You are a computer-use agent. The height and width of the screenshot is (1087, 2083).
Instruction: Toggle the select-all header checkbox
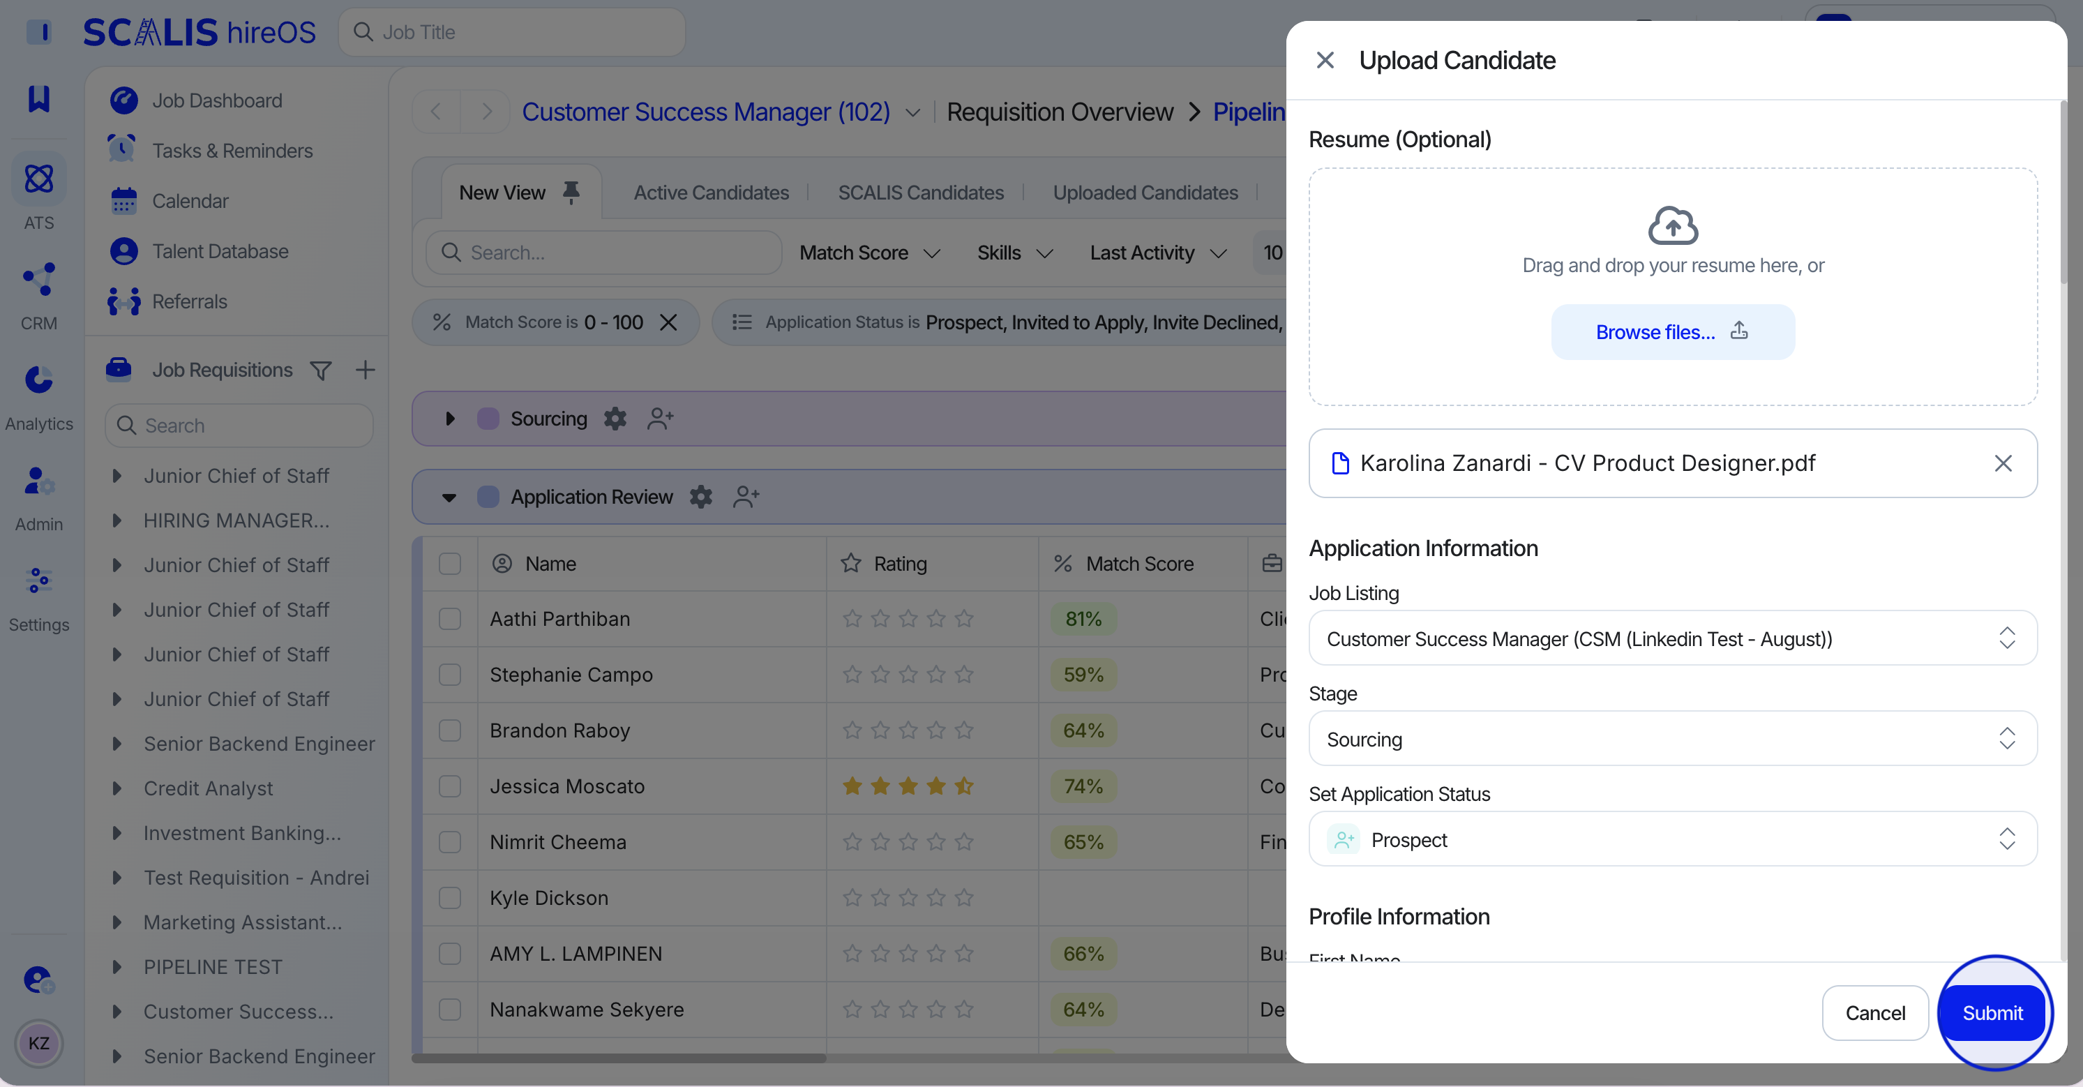tap(449, 564)
